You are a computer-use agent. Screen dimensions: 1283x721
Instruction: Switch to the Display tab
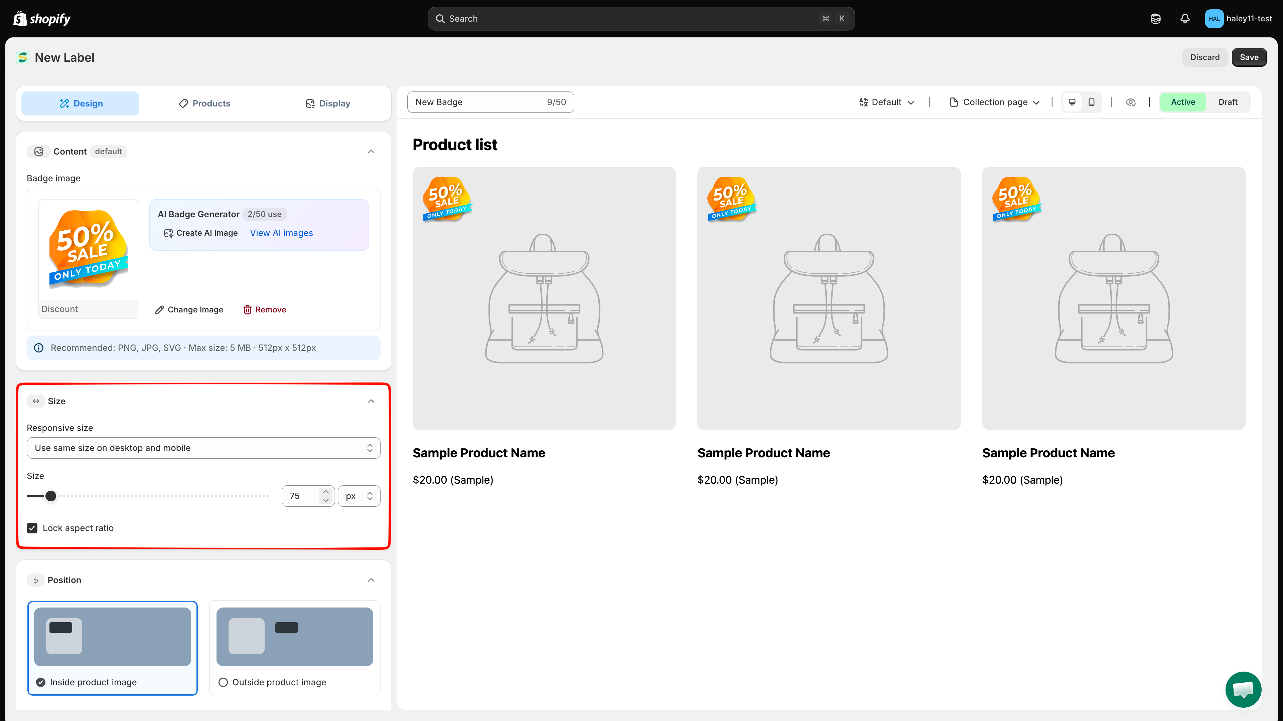[328, 103]
